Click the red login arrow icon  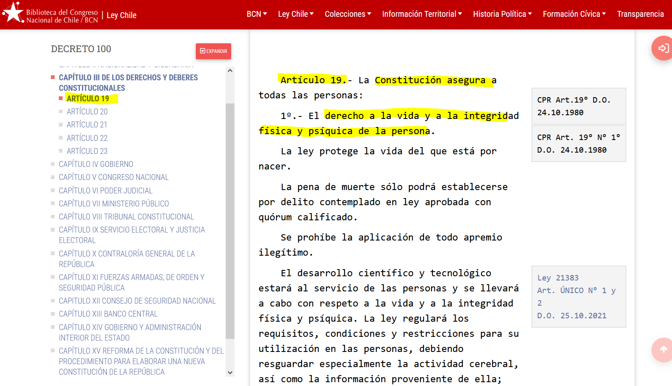tap(663, 48)
